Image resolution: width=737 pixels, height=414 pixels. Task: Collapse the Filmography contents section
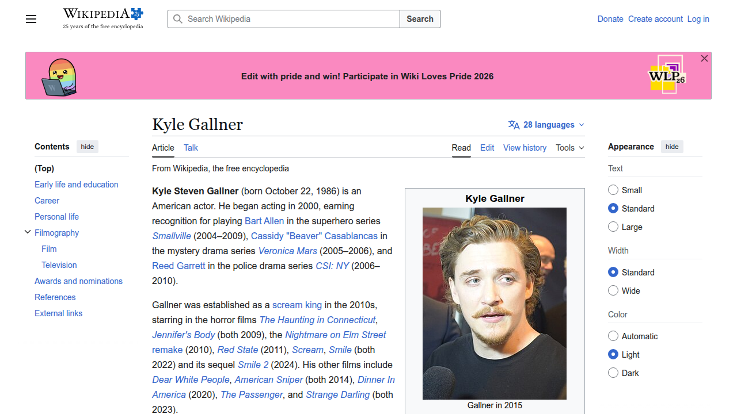click(x=28, y=232)
